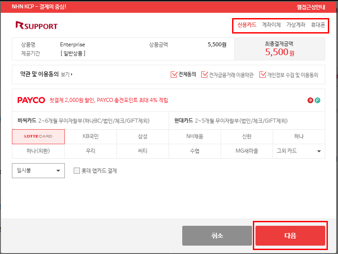Open the 그외 카드 dropdown
The image size is (338, 254).
[x=299, y=151]
